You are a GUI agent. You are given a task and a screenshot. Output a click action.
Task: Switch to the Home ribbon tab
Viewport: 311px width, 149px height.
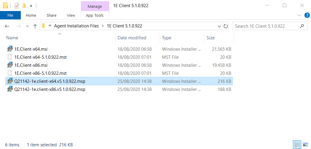[x=31, y=15]
